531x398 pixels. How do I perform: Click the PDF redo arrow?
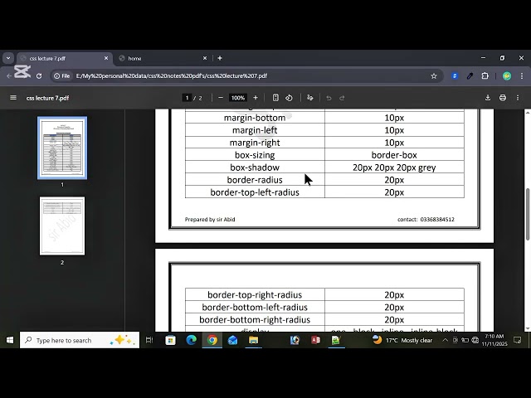(342, 98)
